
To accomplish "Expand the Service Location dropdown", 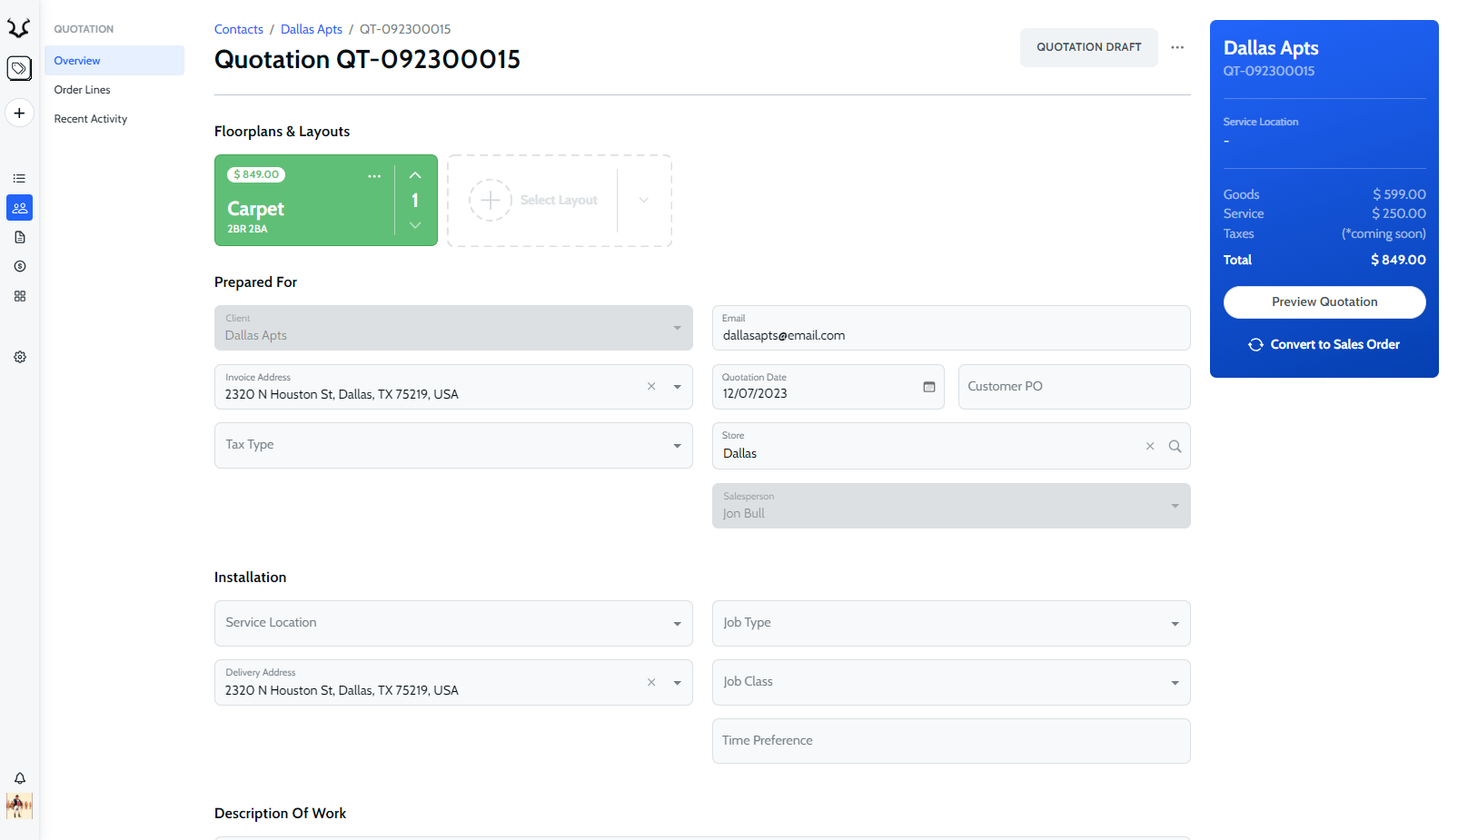I will point(677,624).
